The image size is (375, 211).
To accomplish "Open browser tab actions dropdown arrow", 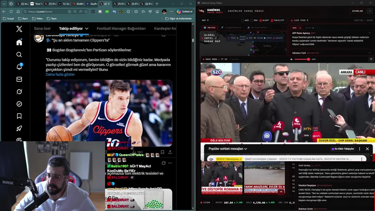I will point(4,4).
